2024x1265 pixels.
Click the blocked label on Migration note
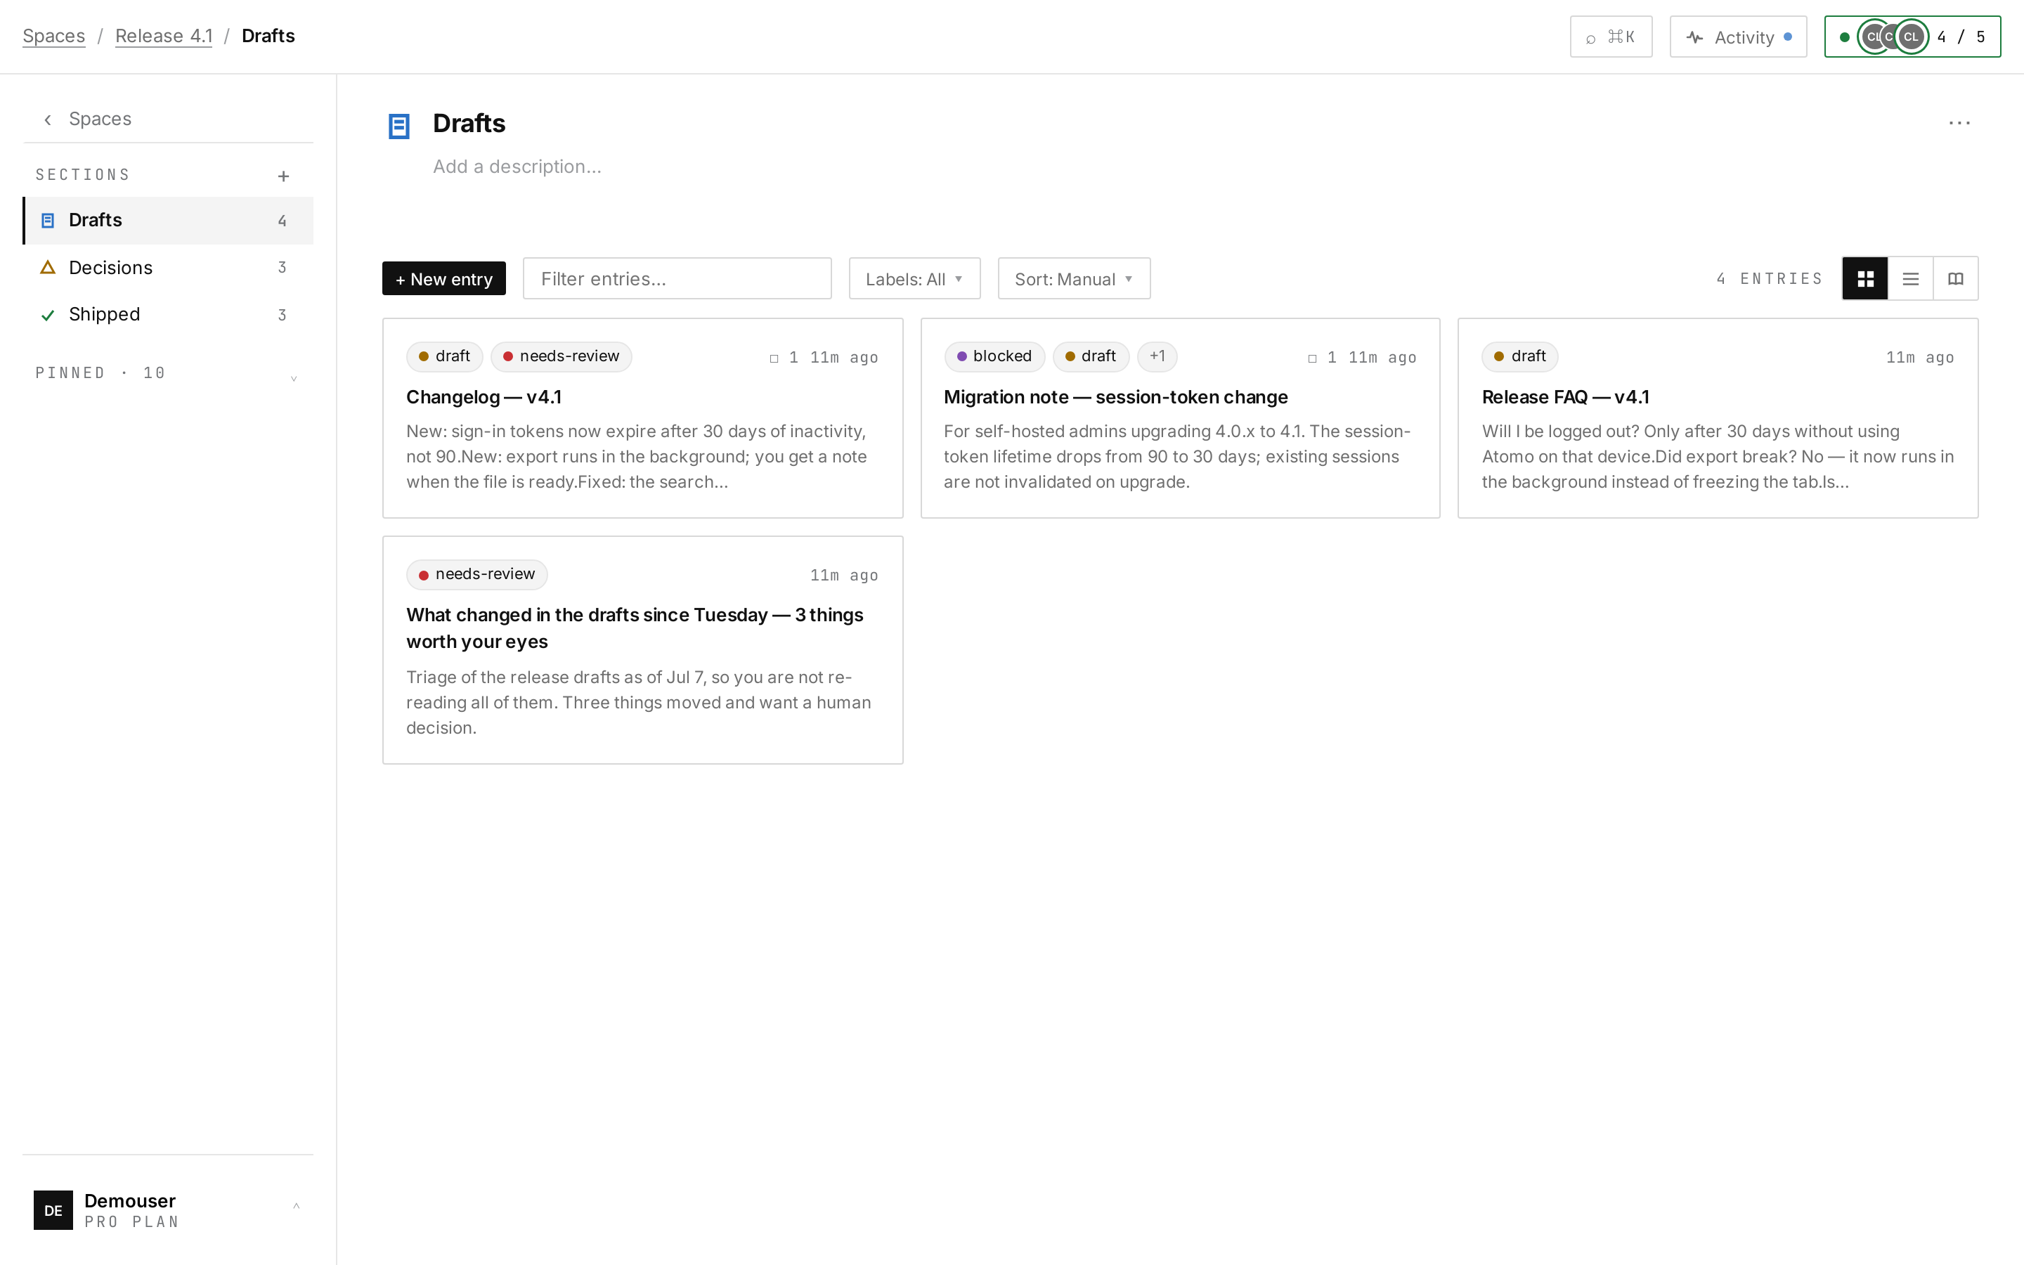click(x=994, y=356)
